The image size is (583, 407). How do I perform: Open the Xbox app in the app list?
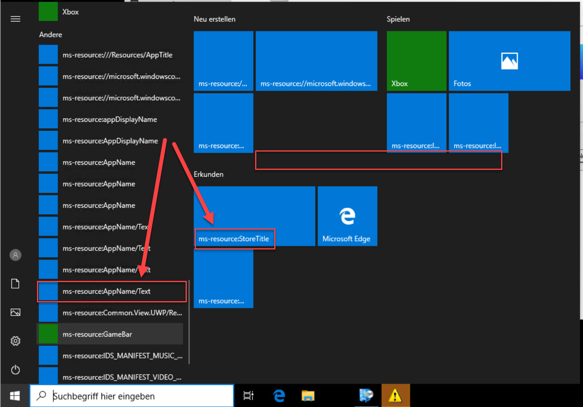110,12
